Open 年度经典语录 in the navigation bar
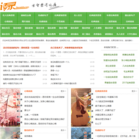 (113, 15)
